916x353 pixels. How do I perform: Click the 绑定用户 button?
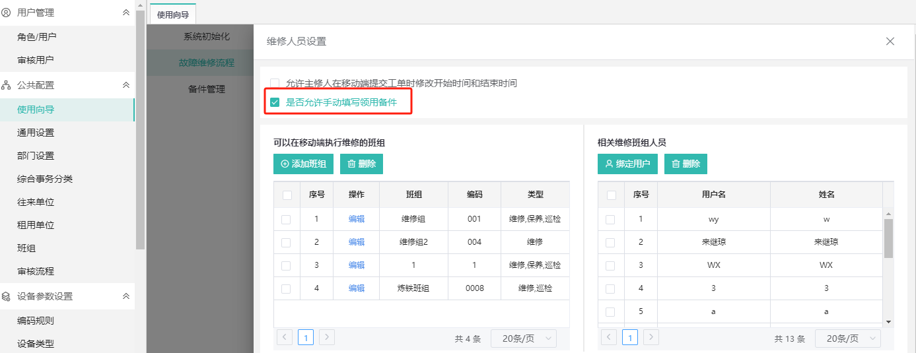[627, 164]
